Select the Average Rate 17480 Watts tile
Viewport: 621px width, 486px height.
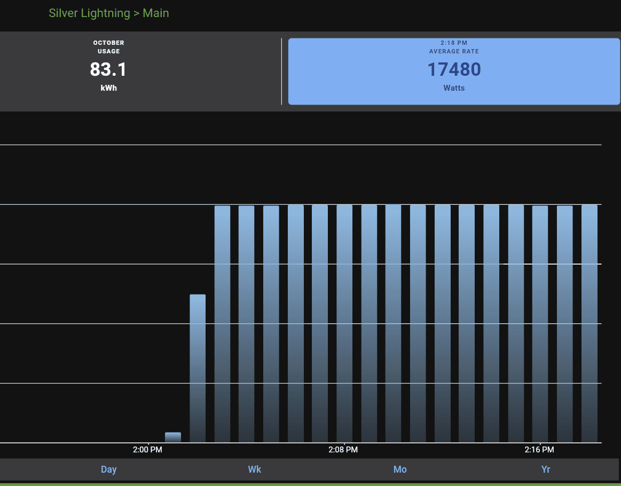coord(453,71)
